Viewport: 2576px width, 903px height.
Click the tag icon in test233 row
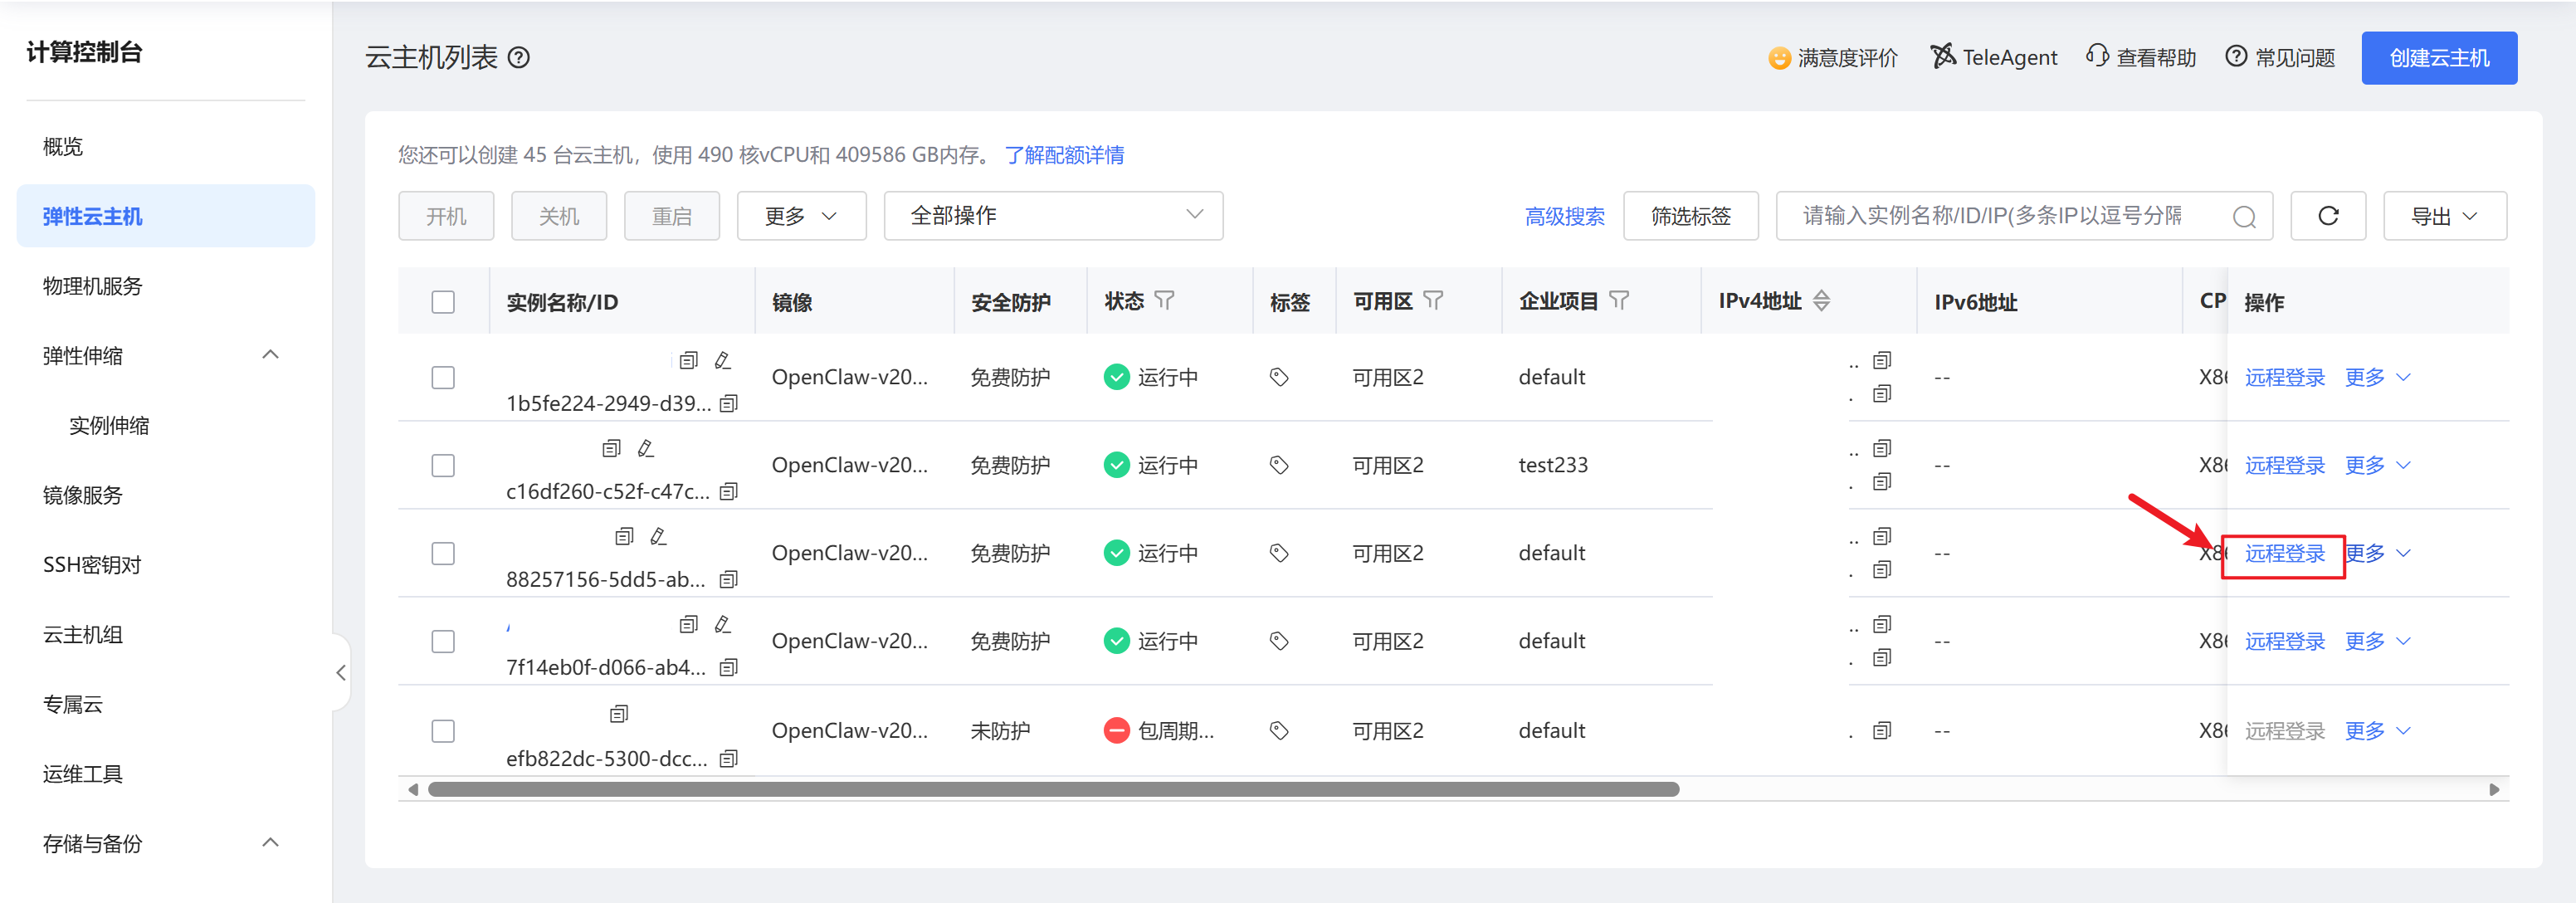click(1278, 465)
